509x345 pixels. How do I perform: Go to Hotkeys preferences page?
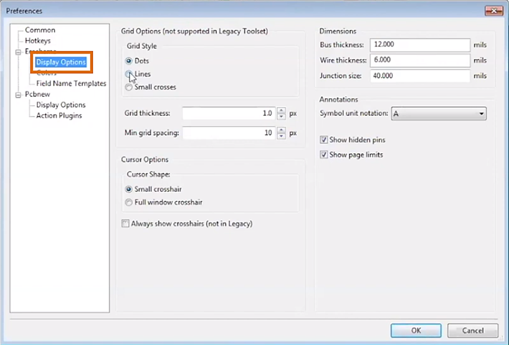pyautogui.click(x=37, y=41)
